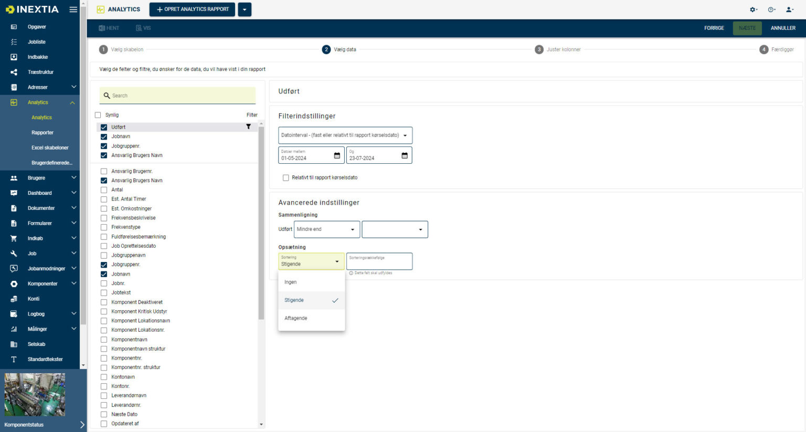Toggle the hamburger menu next to INEXTIA logo
The height and width of the screenshot is (432, 806).
73,9
